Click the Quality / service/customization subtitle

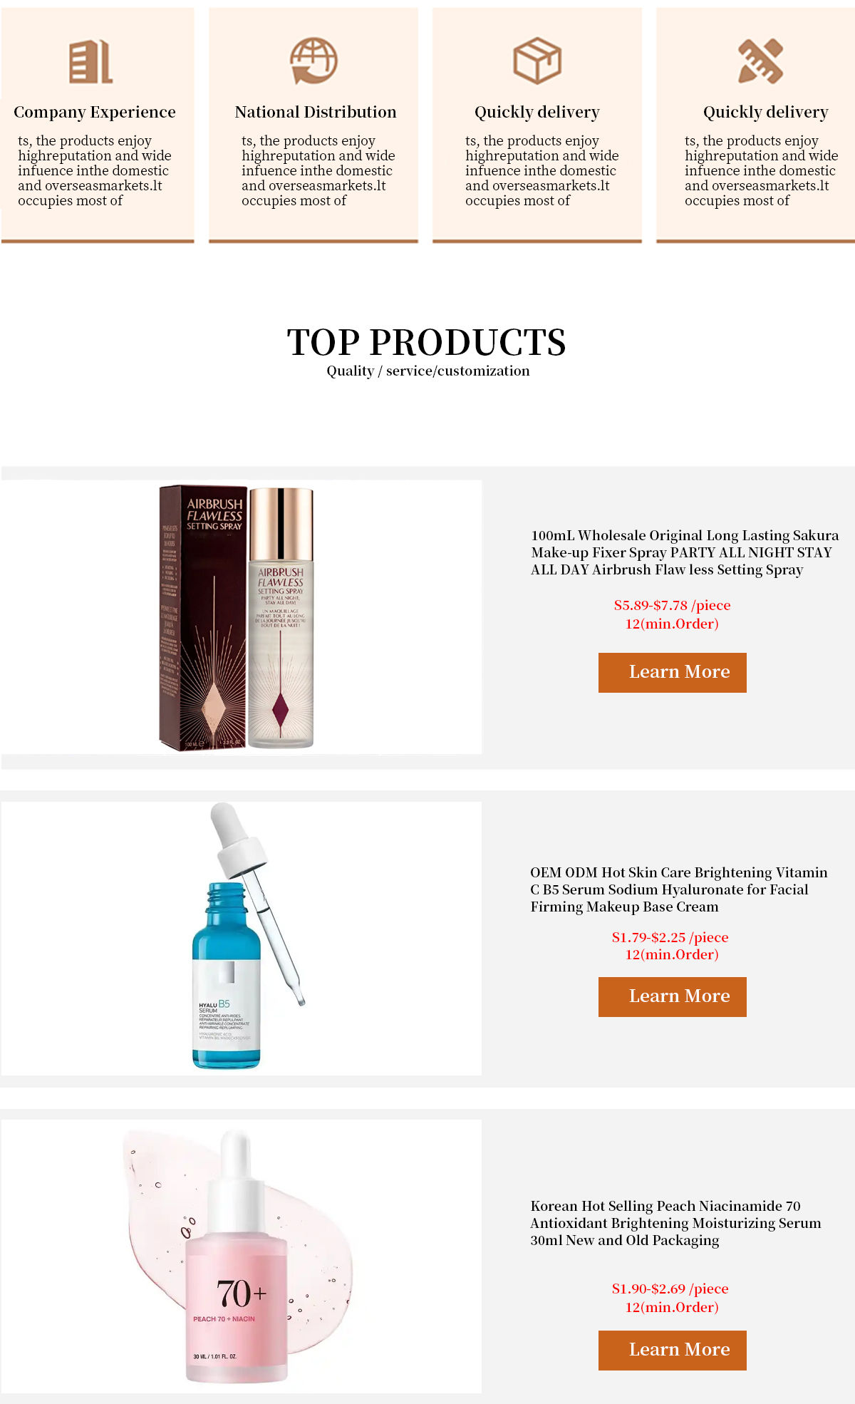(x=428, y=371)
